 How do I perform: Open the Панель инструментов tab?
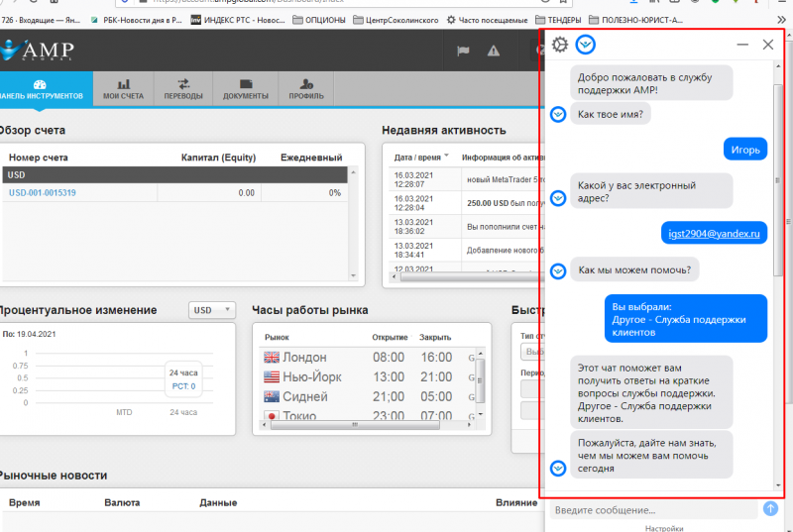point(42,89)
